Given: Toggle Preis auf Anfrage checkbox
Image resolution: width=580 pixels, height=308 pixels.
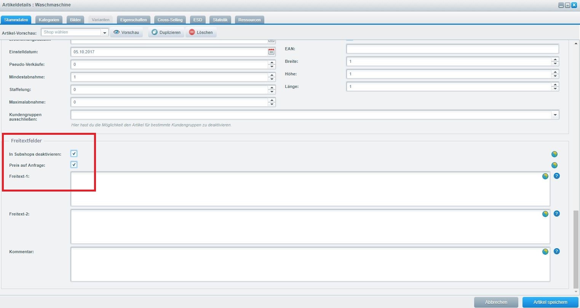Looking at the screenshot, I should [x=74, y=165].
